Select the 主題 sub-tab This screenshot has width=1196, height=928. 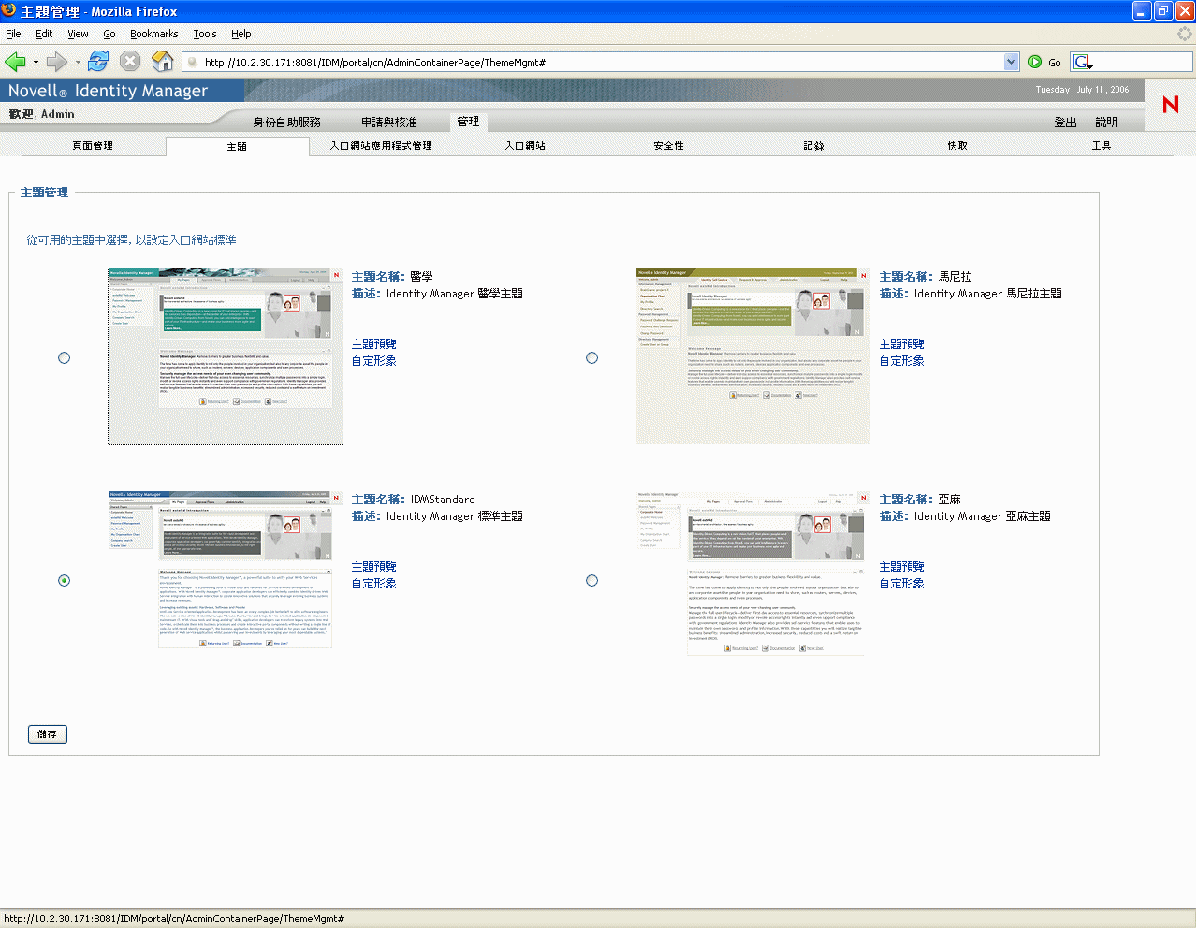(237, 146)
